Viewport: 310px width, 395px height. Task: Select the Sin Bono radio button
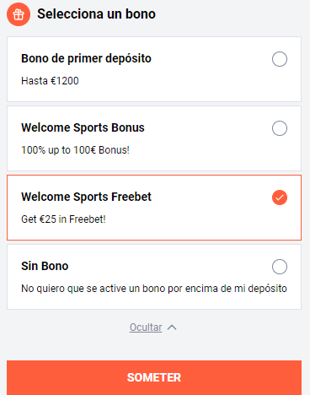(x=280, y=267)
